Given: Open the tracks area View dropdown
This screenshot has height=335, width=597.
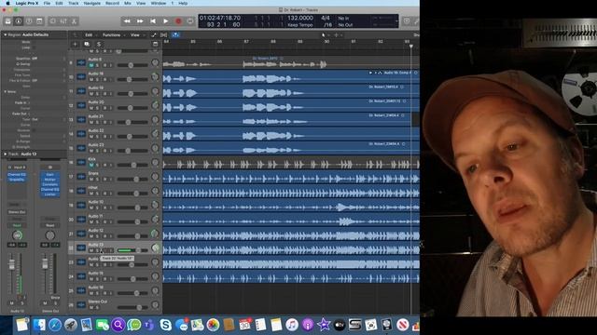Looking at the screenshot, I should (x=137, y=35).
